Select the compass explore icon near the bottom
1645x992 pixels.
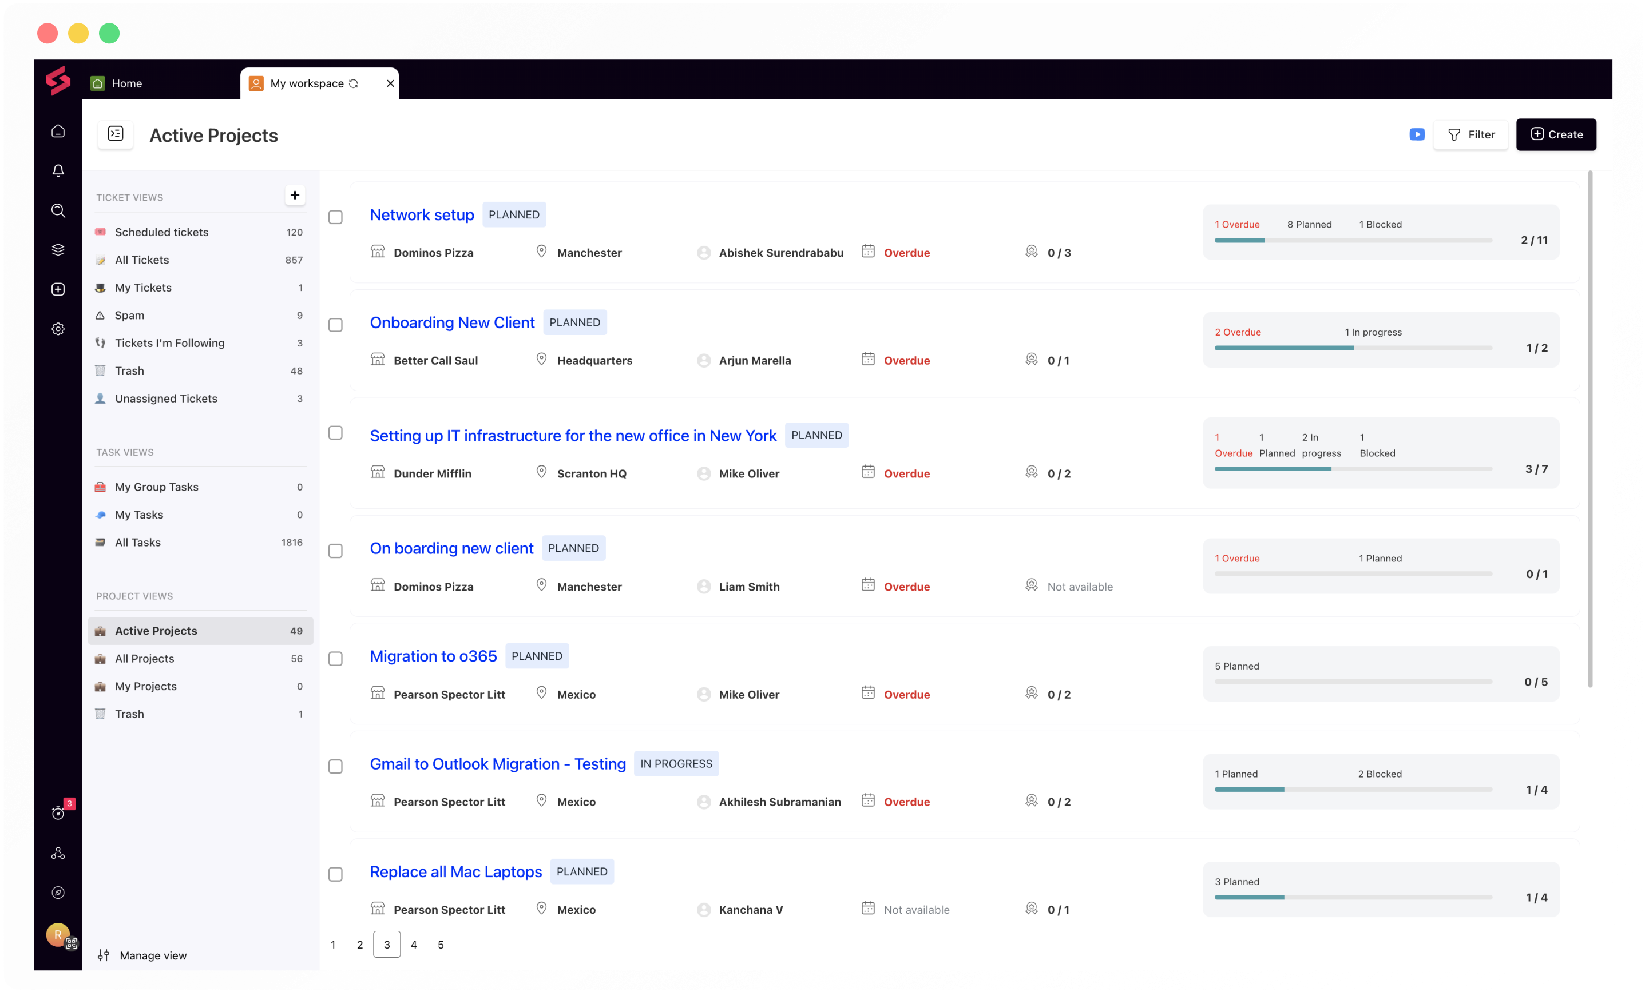click(58, 892)
